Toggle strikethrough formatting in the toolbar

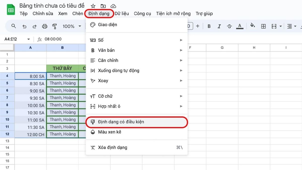(x=229, y=26)
